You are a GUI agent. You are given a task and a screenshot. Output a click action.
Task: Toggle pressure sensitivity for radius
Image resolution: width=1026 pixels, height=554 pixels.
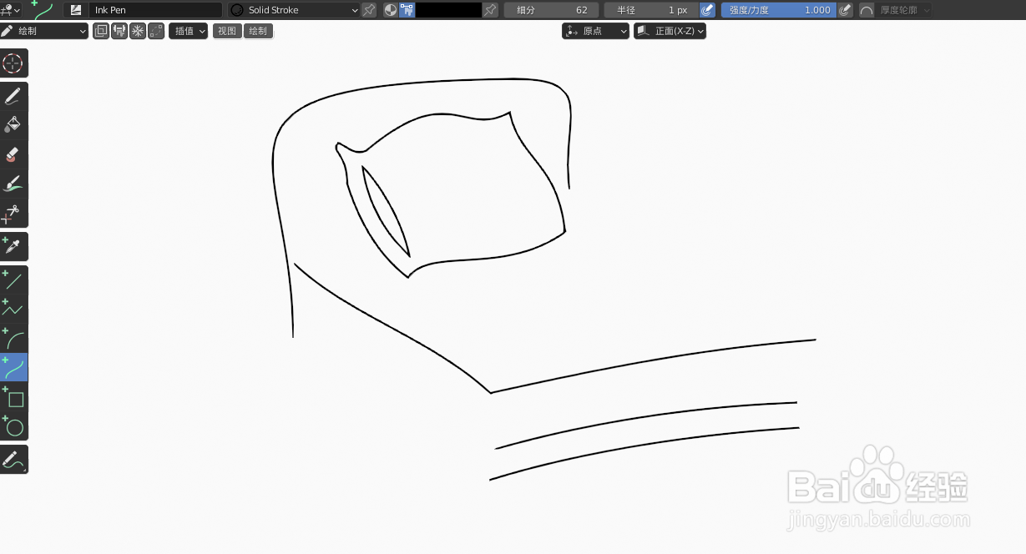[x=707, y=10]
